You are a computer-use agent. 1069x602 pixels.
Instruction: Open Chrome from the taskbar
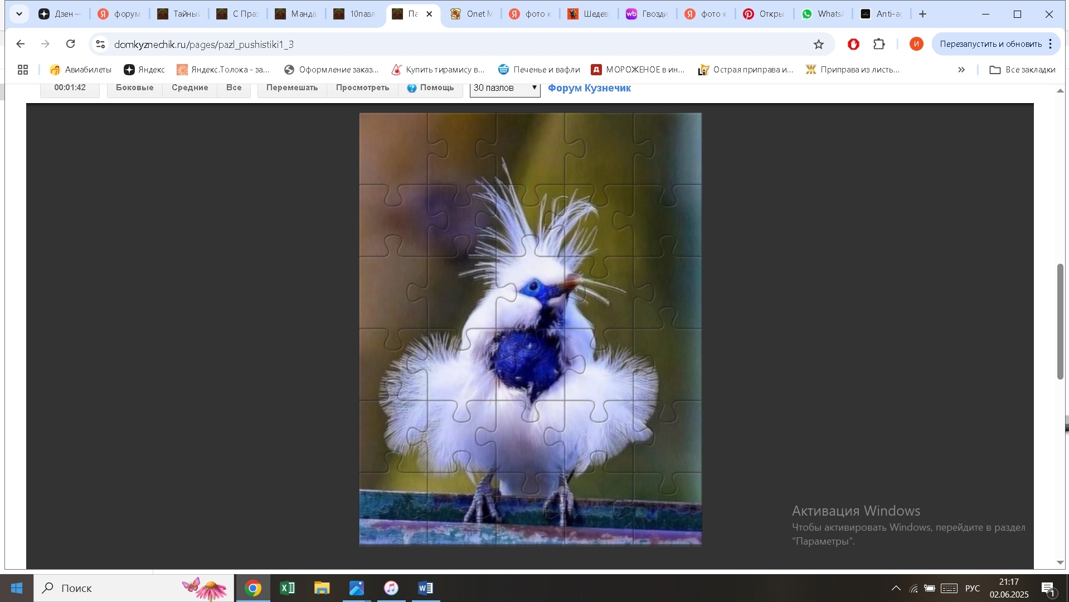coord(253,588)
